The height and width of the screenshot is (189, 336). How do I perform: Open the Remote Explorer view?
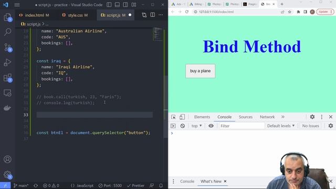click(x=7, y=93)
